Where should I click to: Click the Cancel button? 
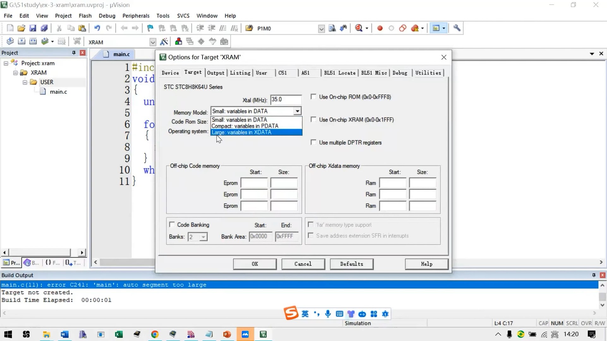point(303,264)
